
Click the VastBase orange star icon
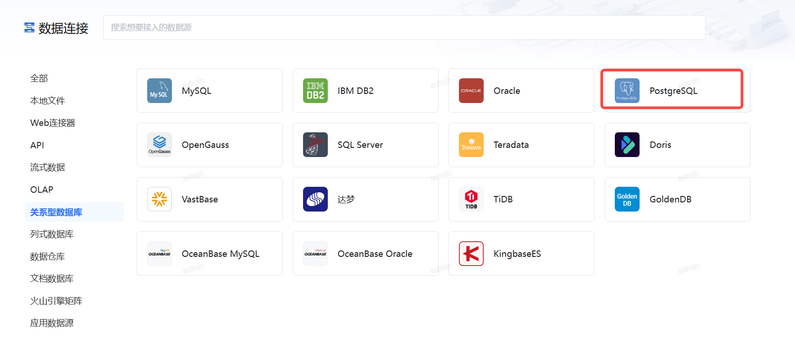click(160, 199)
